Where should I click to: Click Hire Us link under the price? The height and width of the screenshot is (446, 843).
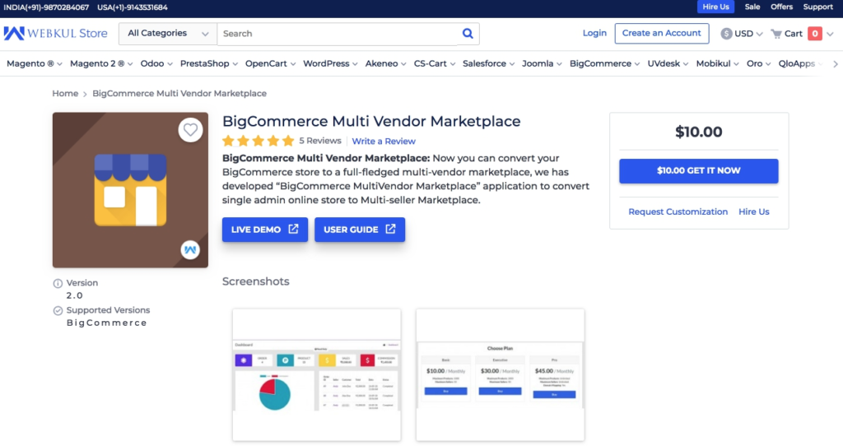click(754, 211)
